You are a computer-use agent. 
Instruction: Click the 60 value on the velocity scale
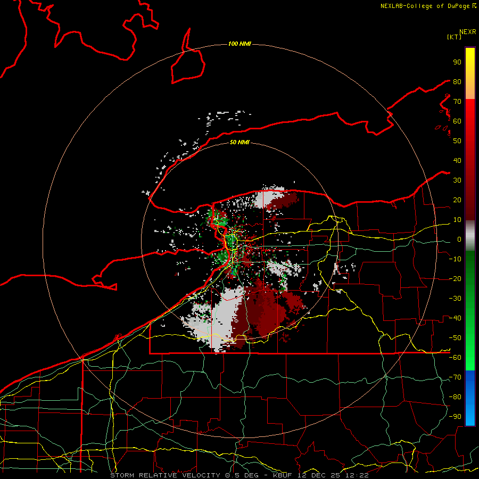coord(457,121)
